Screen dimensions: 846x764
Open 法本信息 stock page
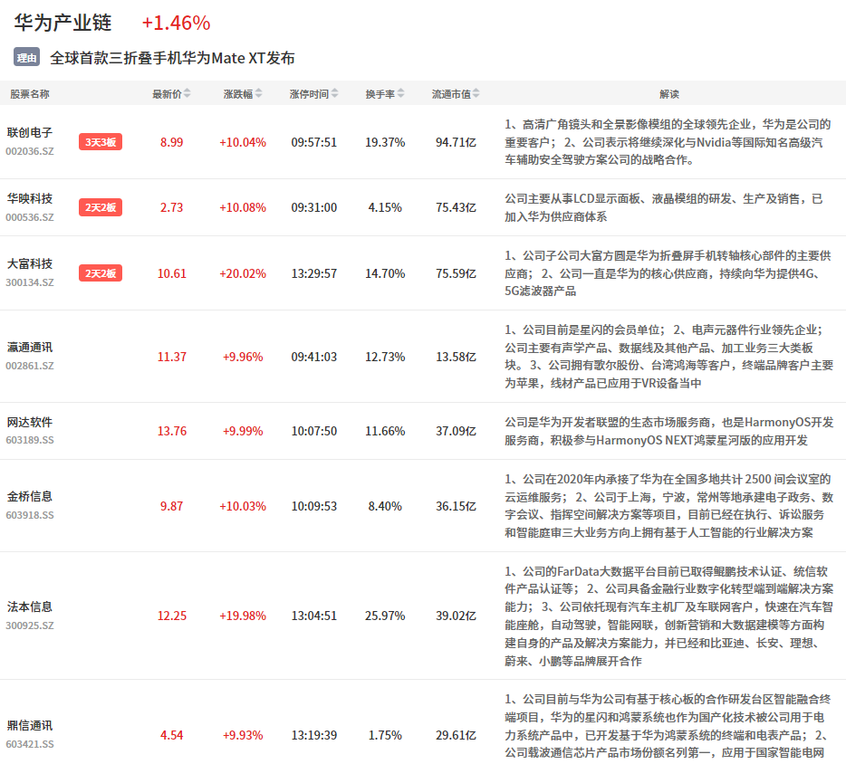[x=30, y=606]
